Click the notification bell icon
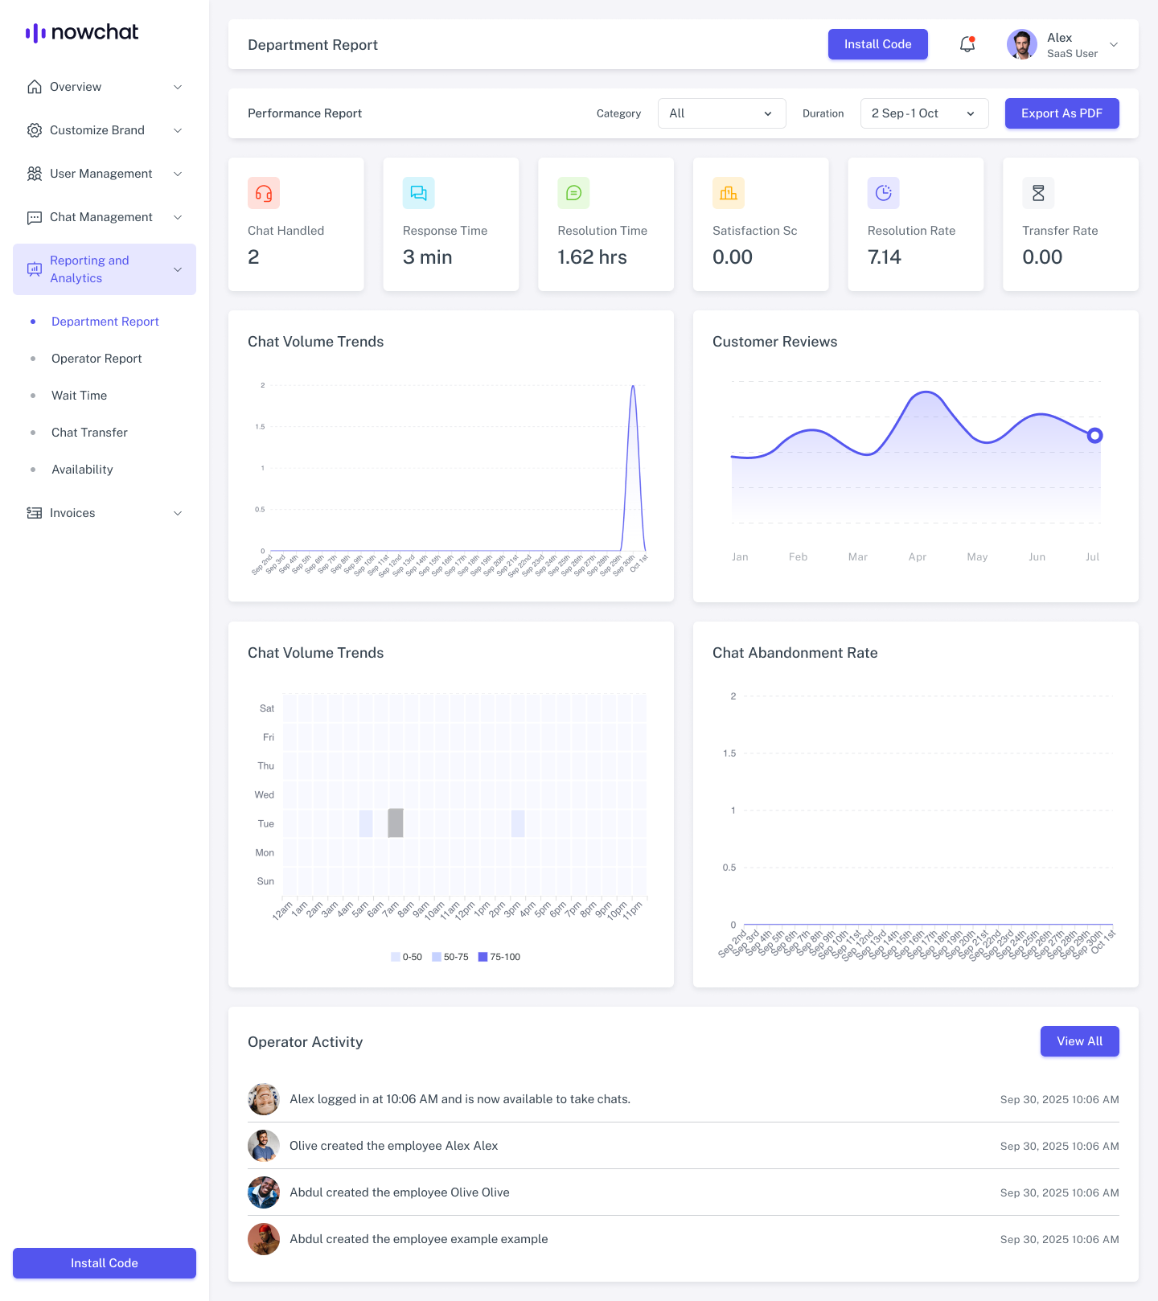 [x=967, y=44]
